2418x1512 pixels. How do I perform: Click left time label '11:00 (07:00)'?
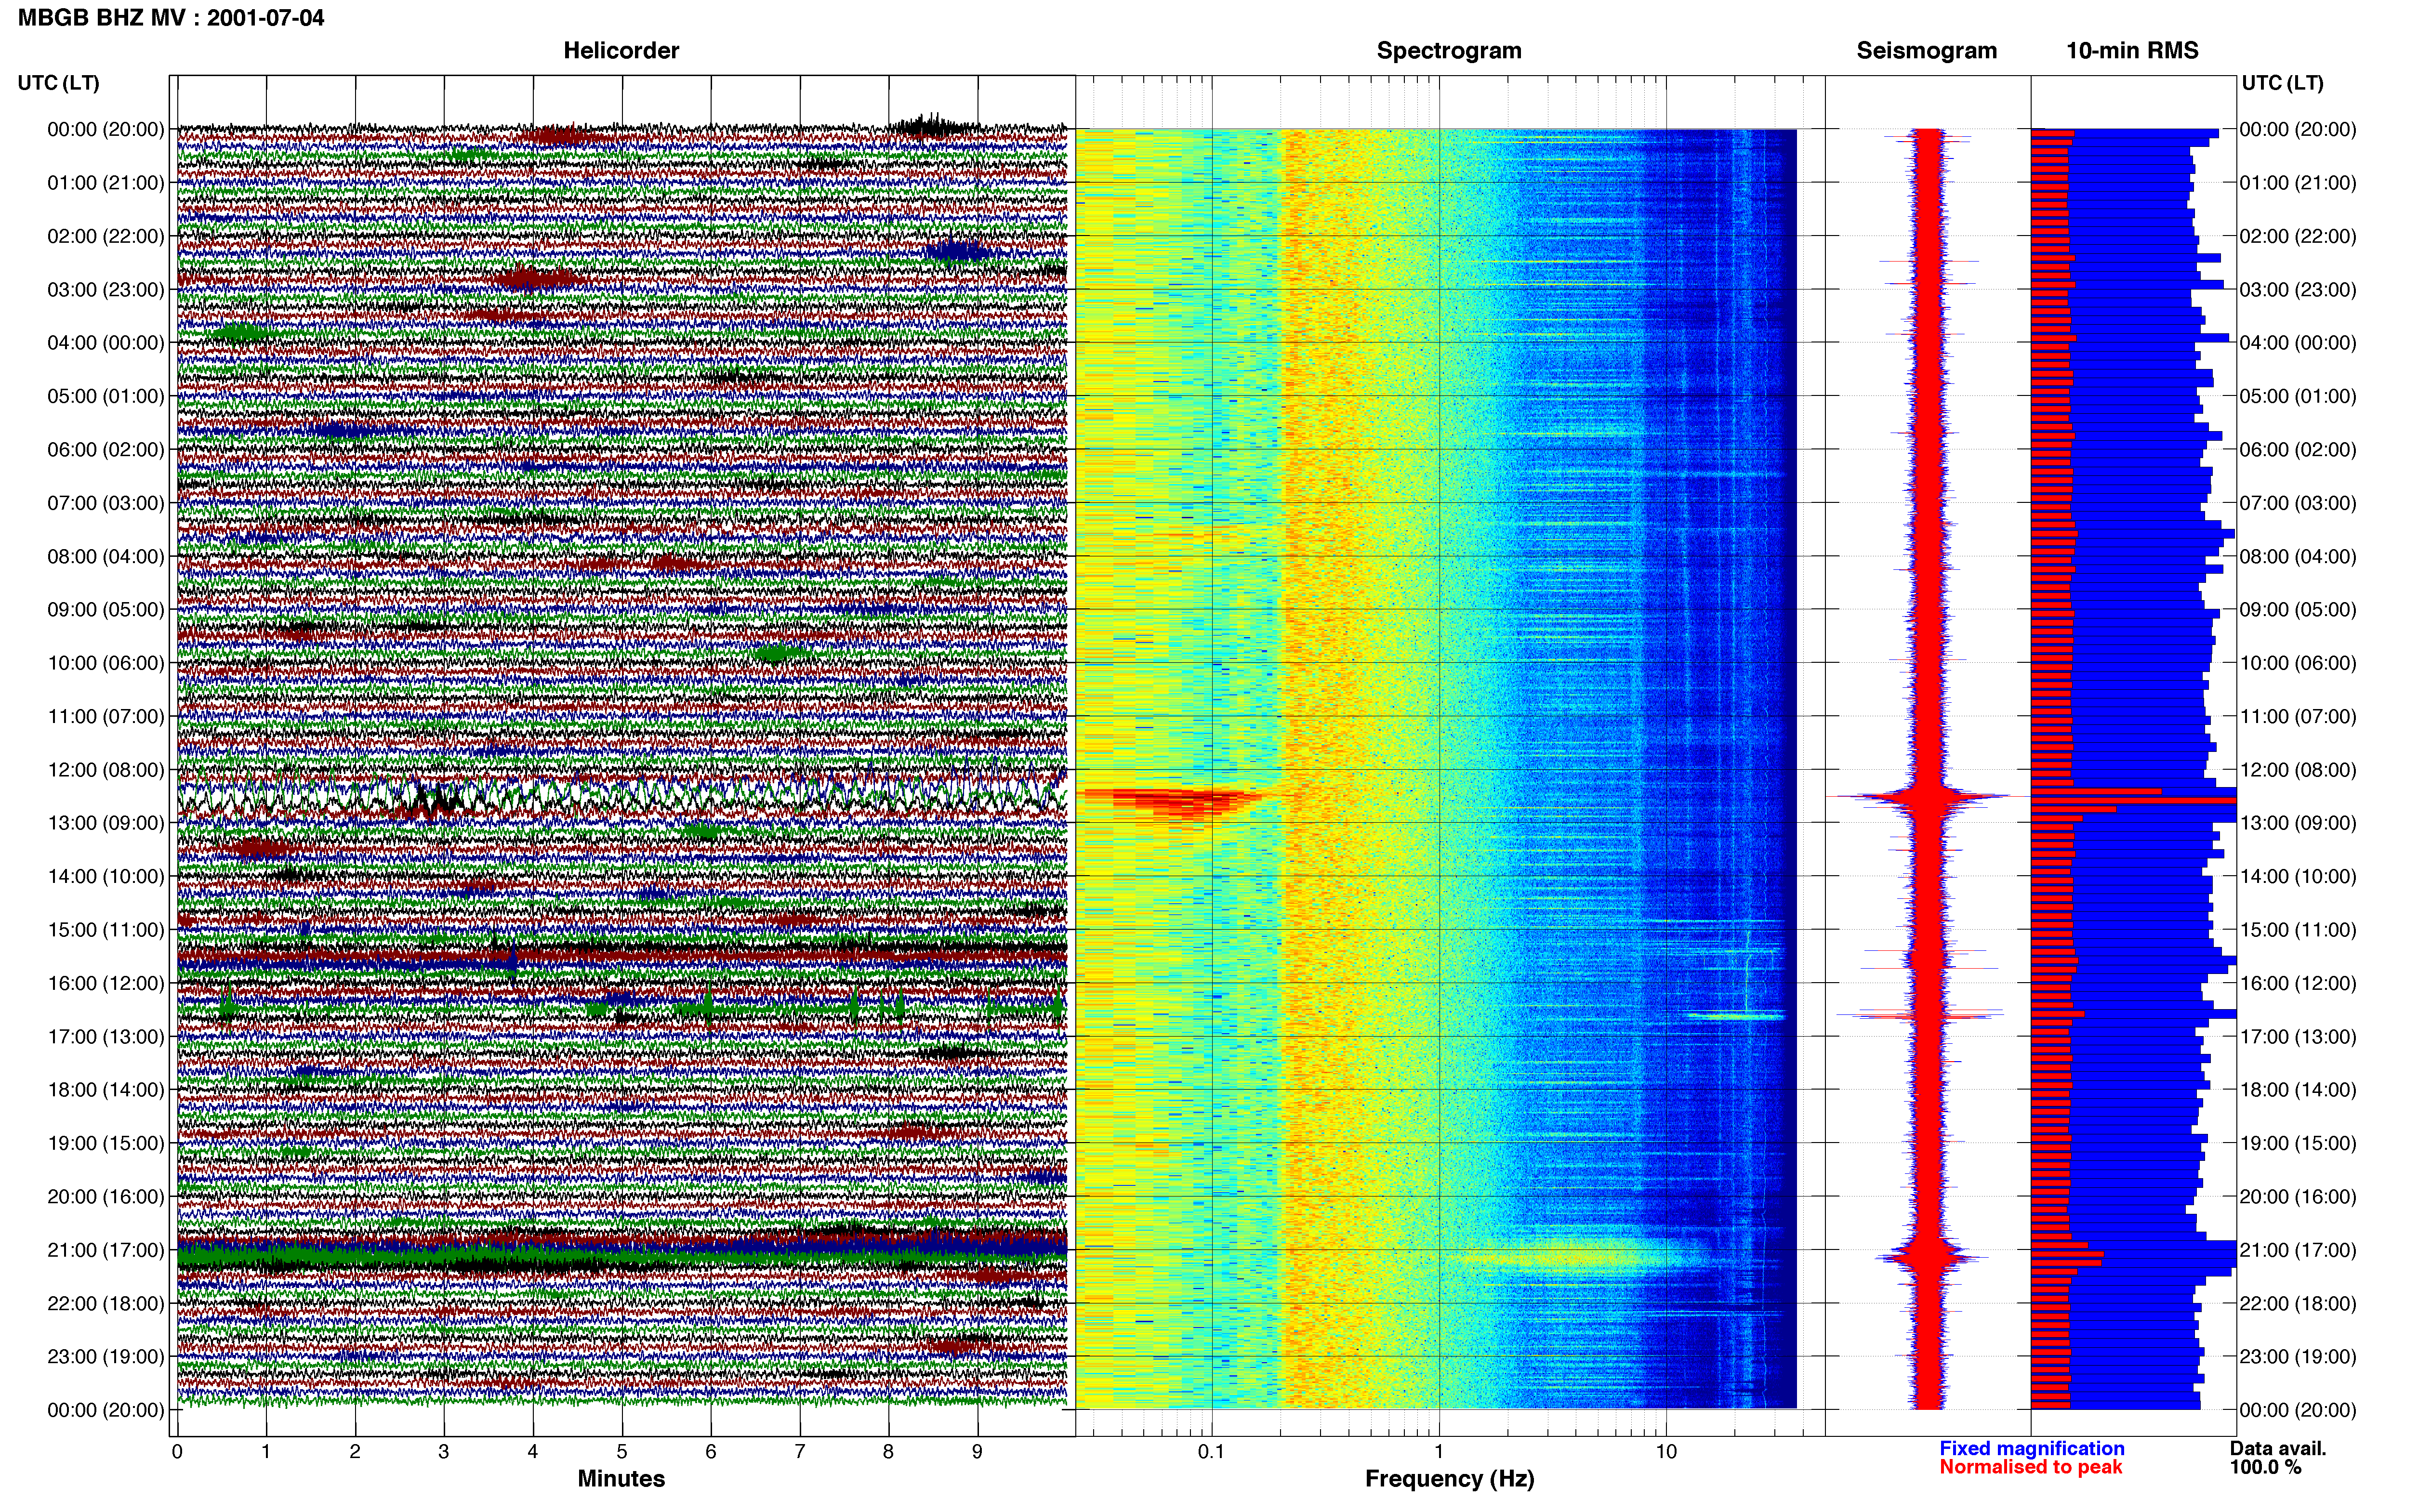105,716
